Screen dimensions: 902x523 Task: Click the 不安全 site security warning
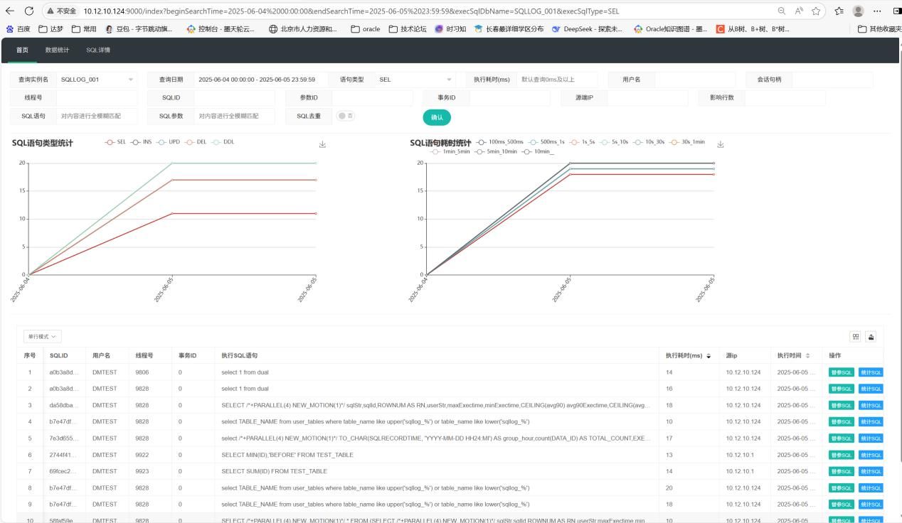point(61,11)
